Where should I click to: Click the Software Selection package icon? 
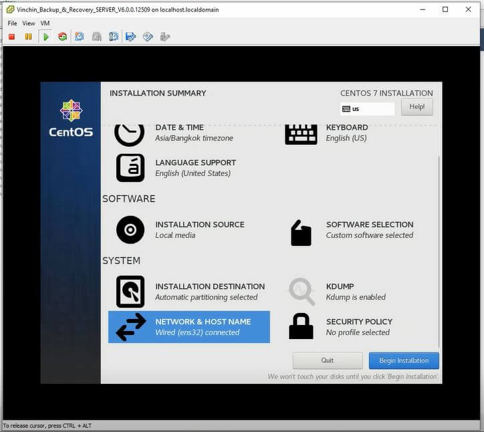point(301,233)
